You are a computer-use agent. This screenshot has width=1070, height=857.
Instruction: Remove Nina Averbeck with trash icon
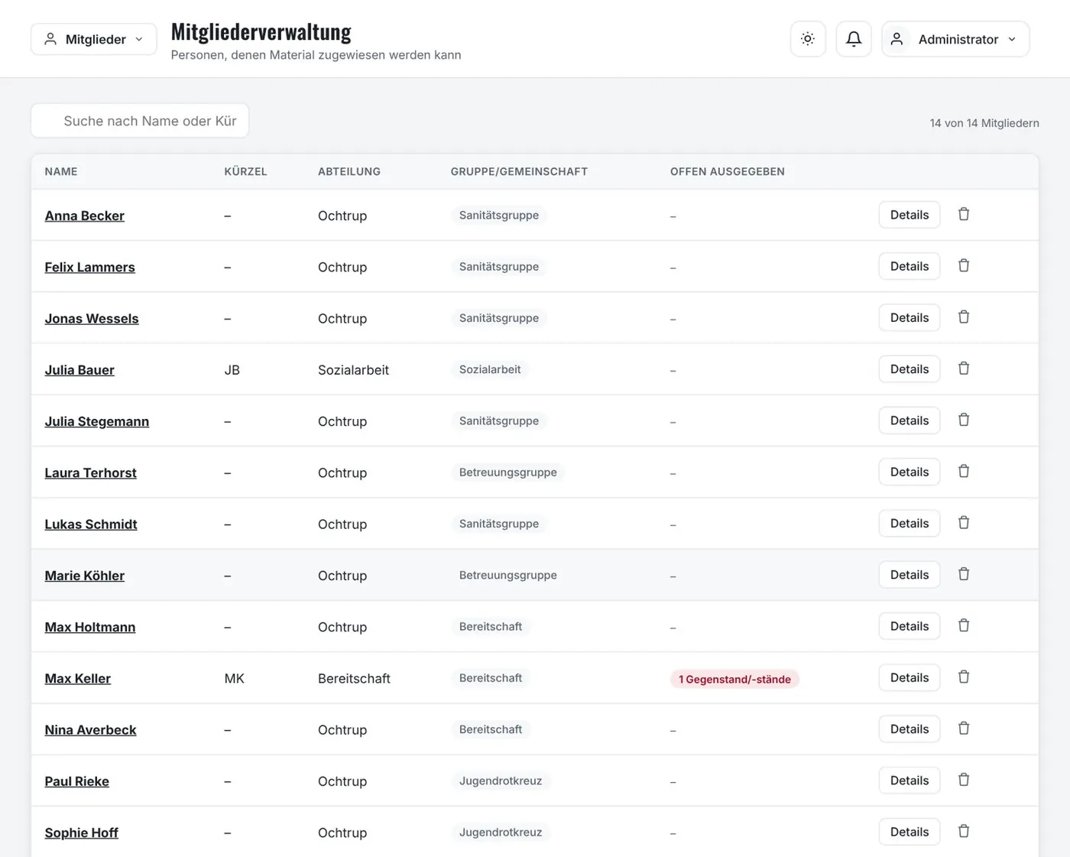[x=964, y=729]
